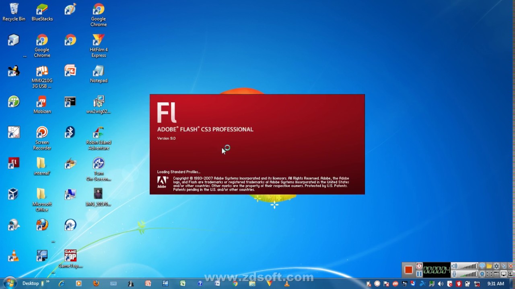Viewport: 515px width, 289px height.
Task: Open the orange media player taskbar icon
Action: [78, 283]
